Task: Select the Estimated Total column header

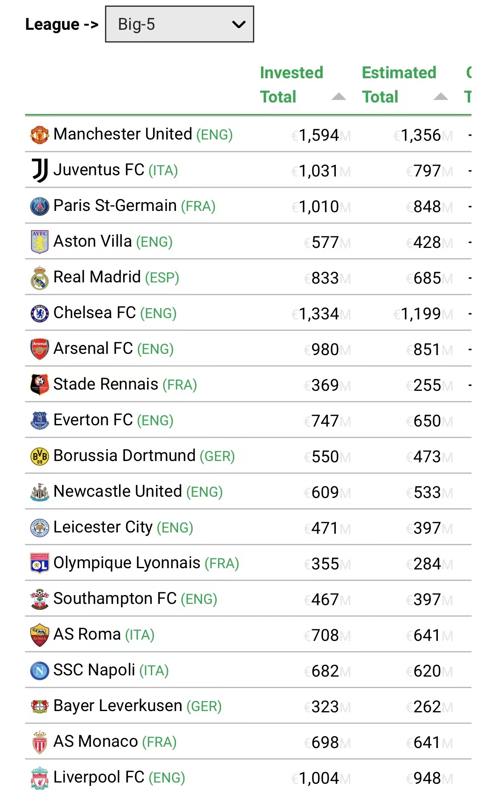Action: [399, 85]
